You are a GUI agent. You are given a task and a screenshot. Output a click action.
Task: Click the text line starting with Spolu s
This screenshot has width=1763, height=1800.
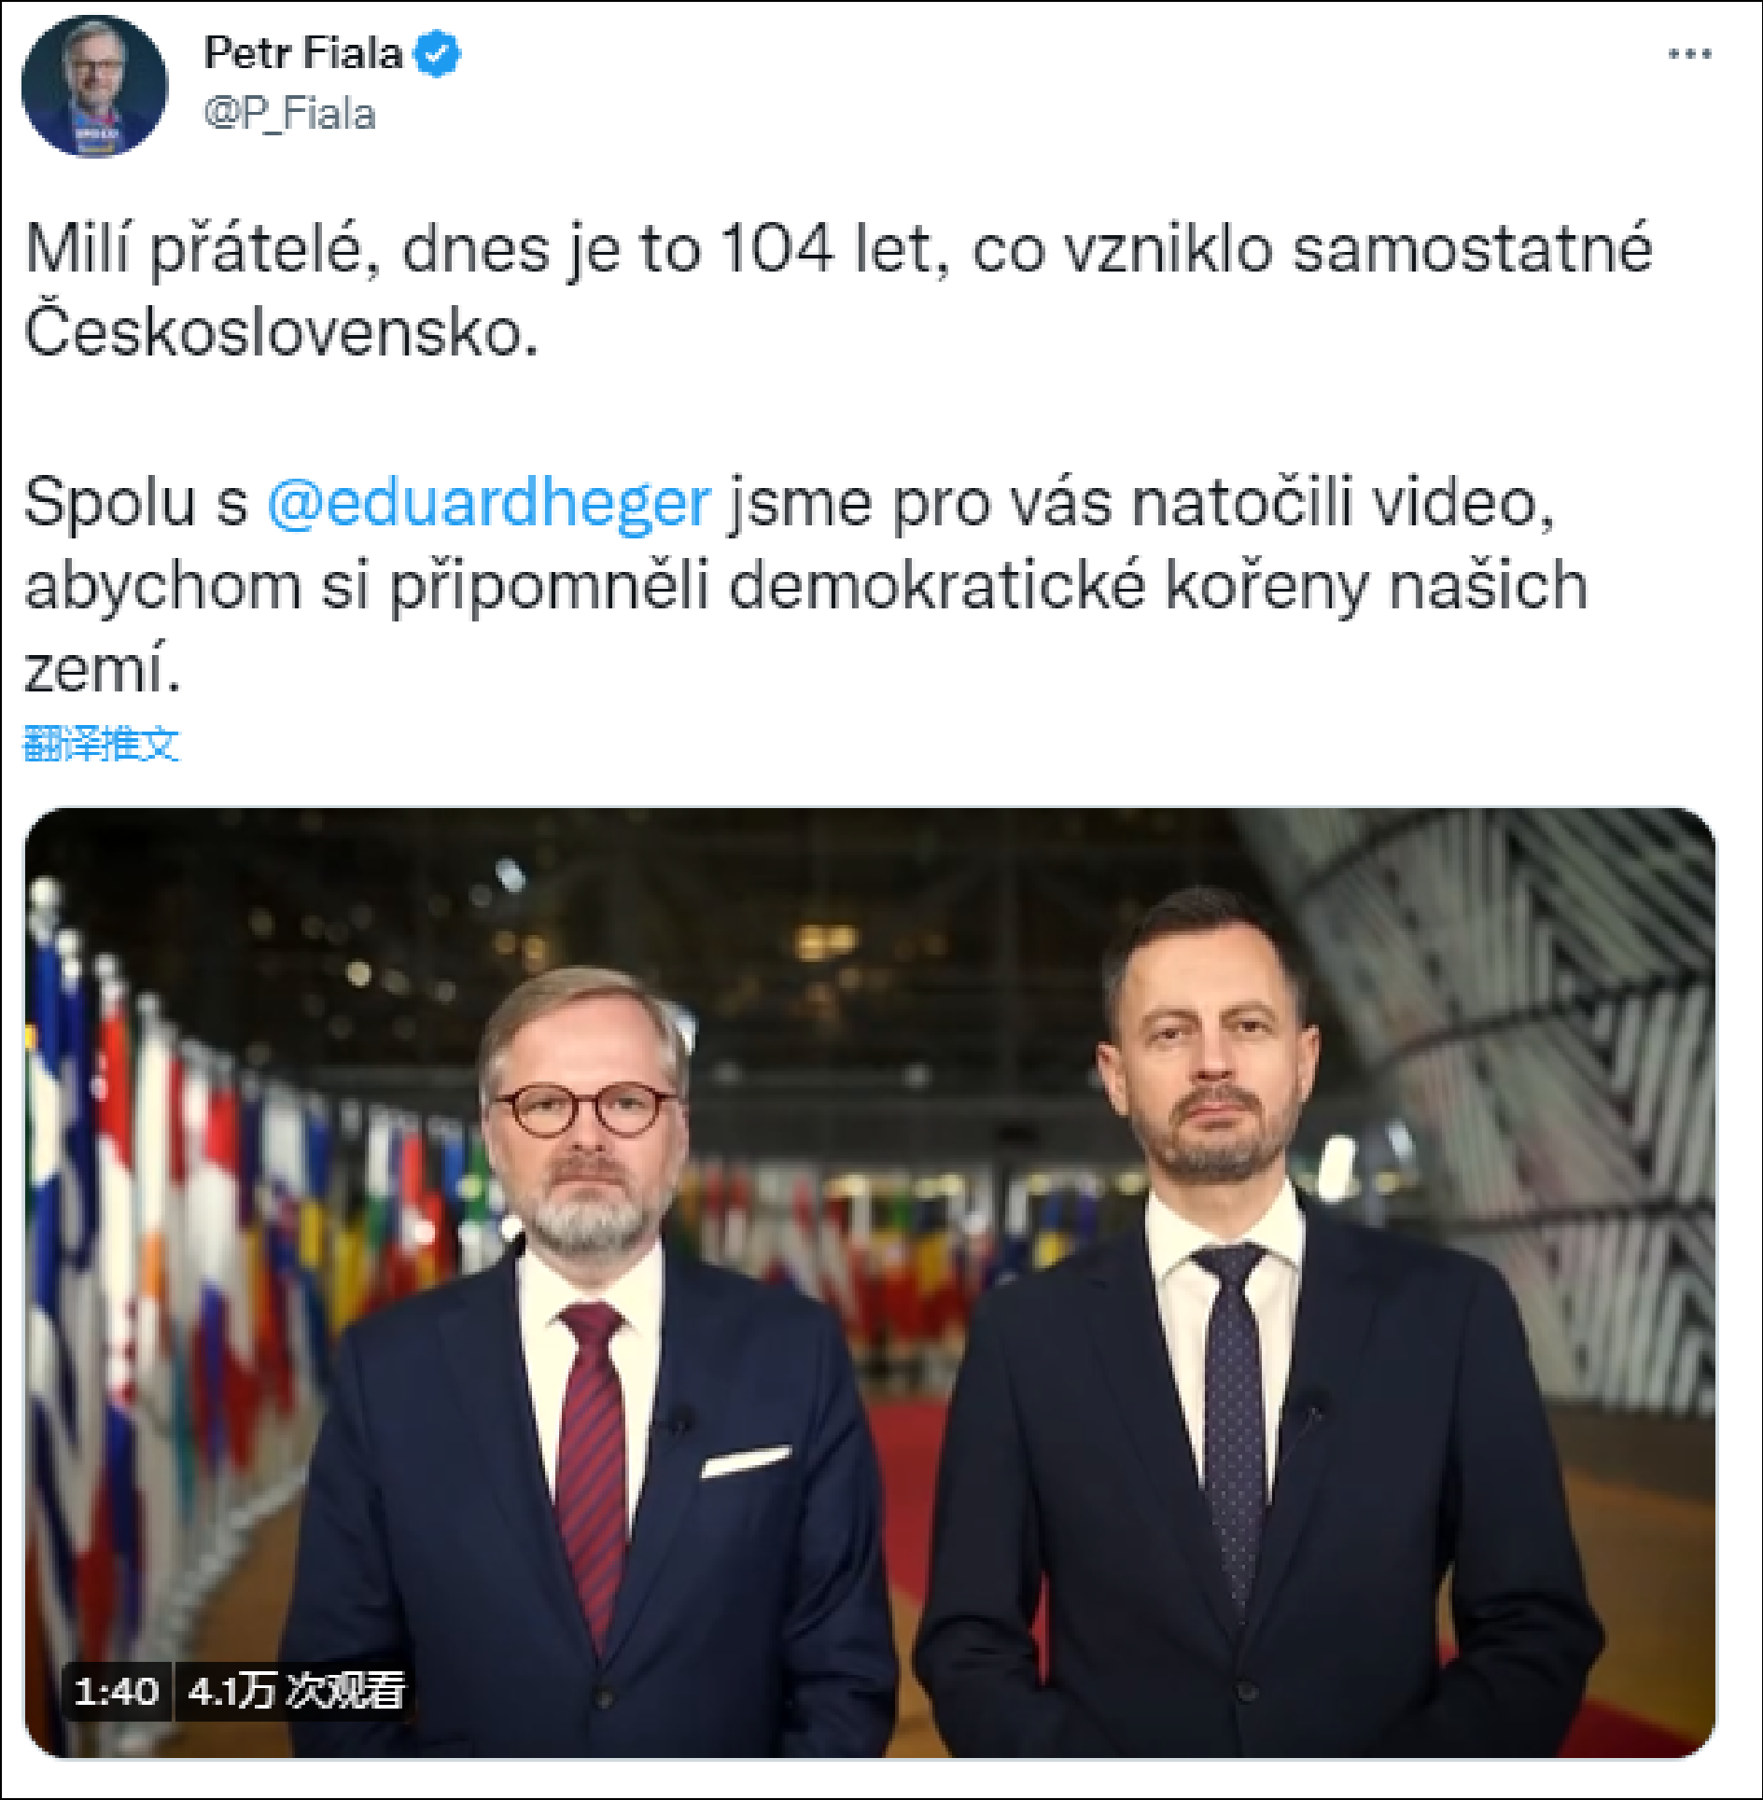click(790, 503)
